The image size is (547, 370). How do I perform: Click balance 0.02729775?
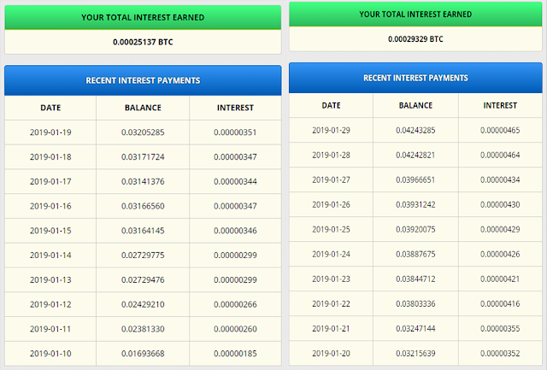[x=143, y=255]
